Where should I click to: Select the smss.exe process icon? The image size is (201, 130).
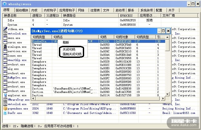pos(5,38)
